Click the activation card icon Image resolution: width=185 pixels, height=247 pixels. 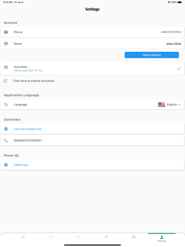(6, 67)
